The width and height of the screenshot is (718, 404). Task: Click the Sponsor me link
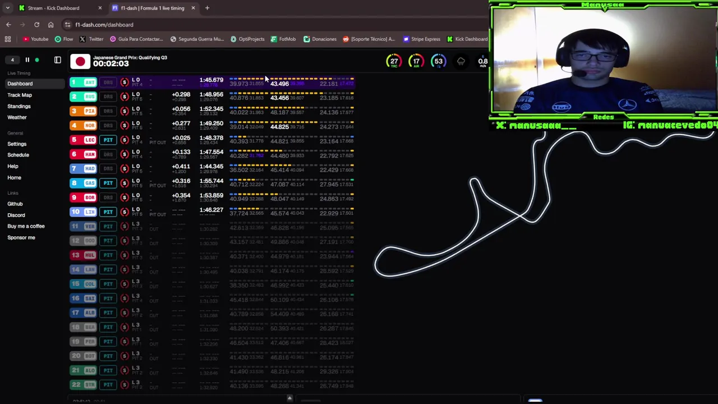21,237
